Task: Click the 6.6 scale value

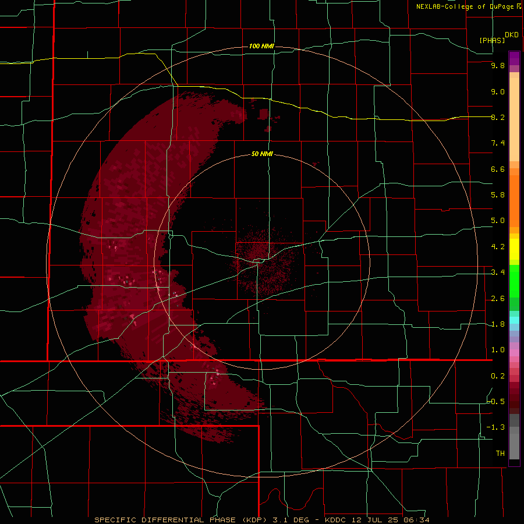Action: [498, 169]
